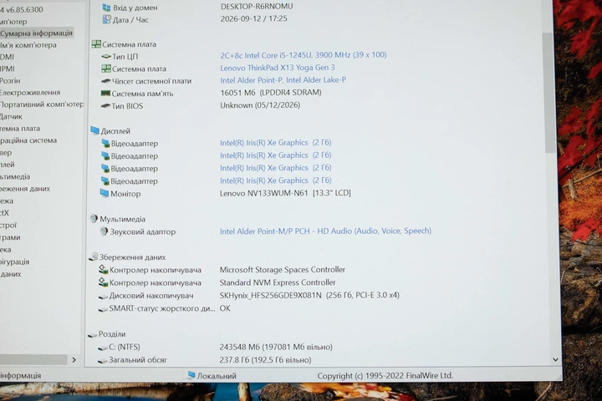
Task: Select the 243548 МБ partition size value
Action: (276, 347)
